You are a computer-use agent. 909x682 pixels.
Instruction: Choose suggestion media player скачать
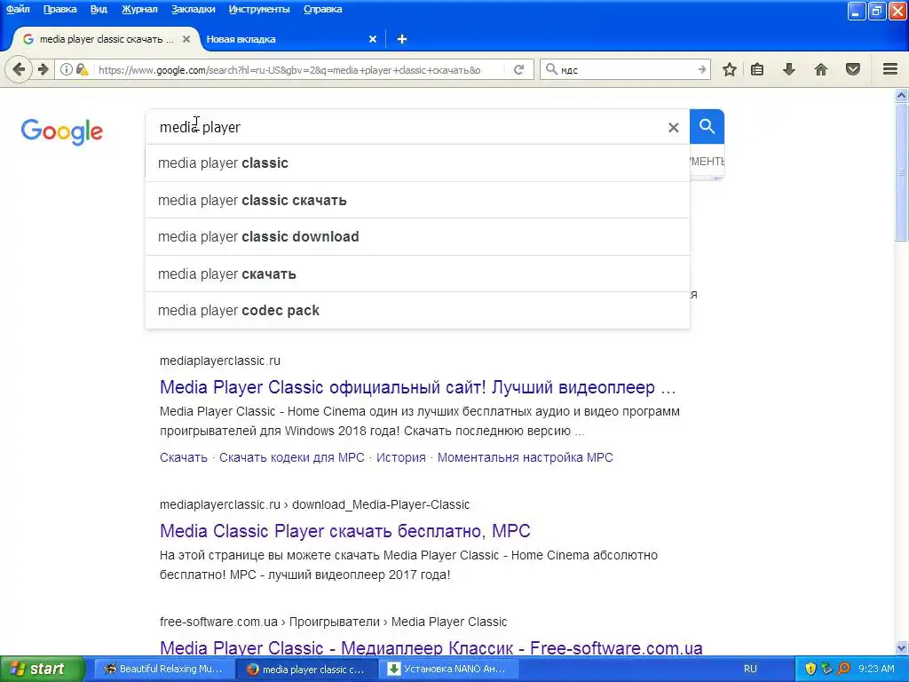(x=417, y=274)
